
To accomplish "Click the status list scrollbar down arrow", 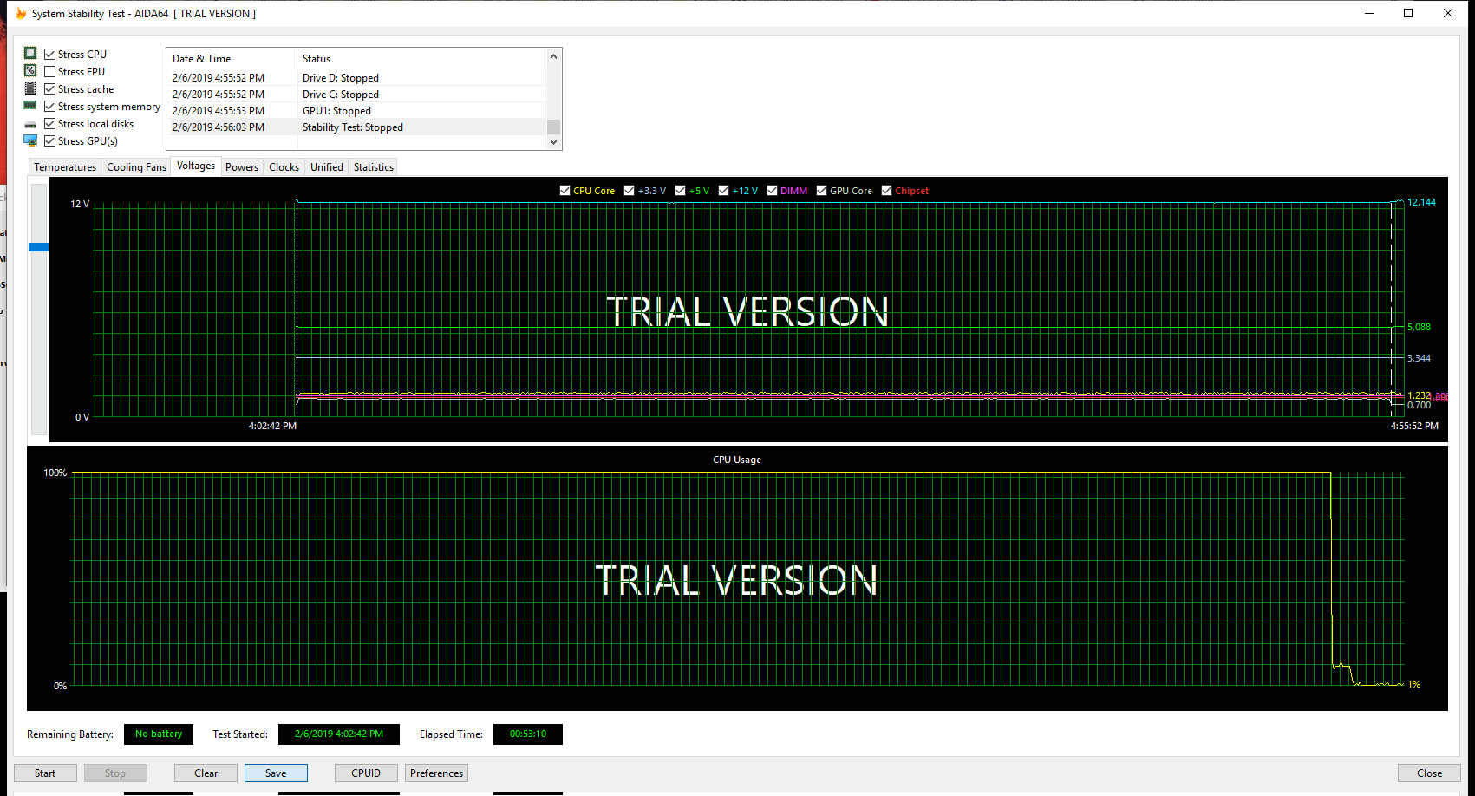I will click(553, 141).
